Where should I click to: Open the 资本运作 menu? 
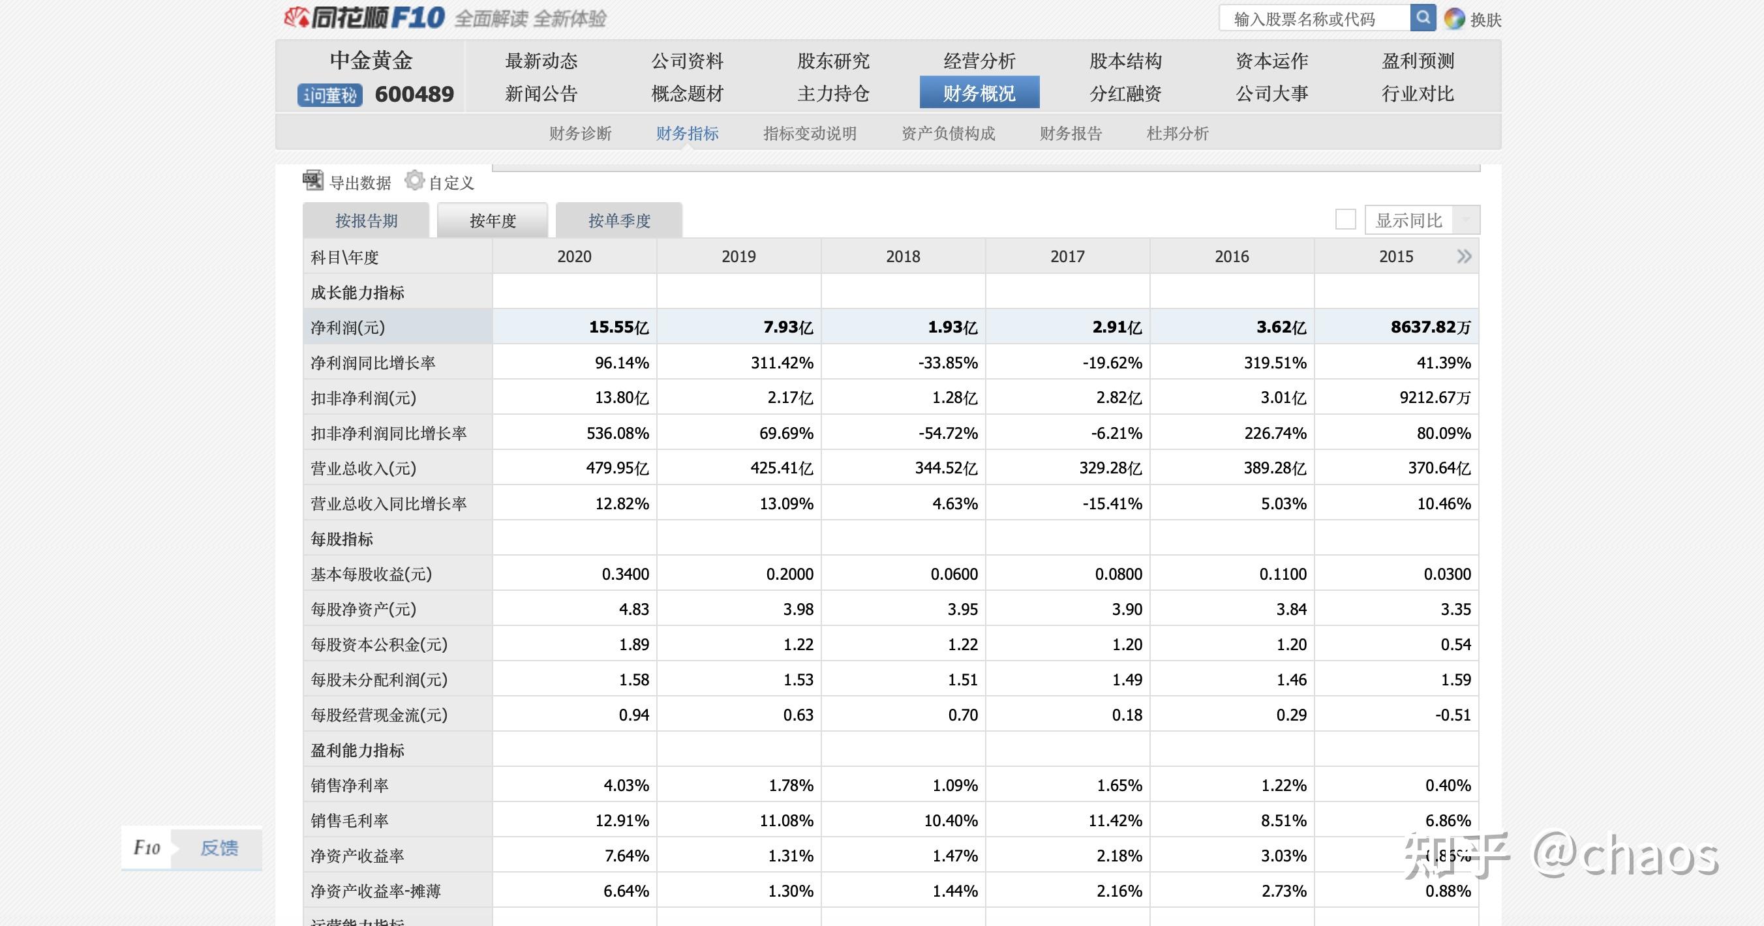(1271, 61)
